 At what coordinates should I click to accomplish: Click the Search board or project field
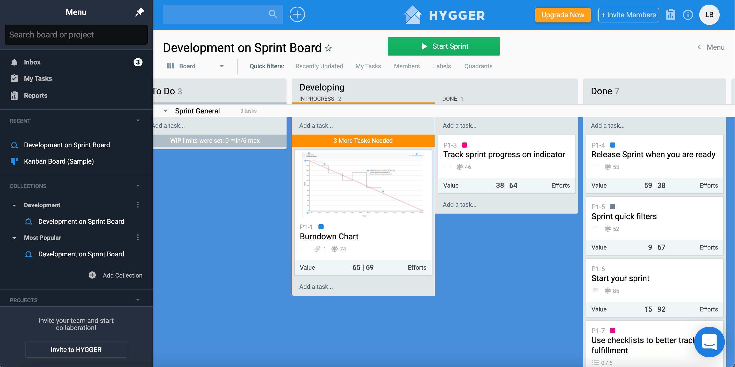[76, 35]
